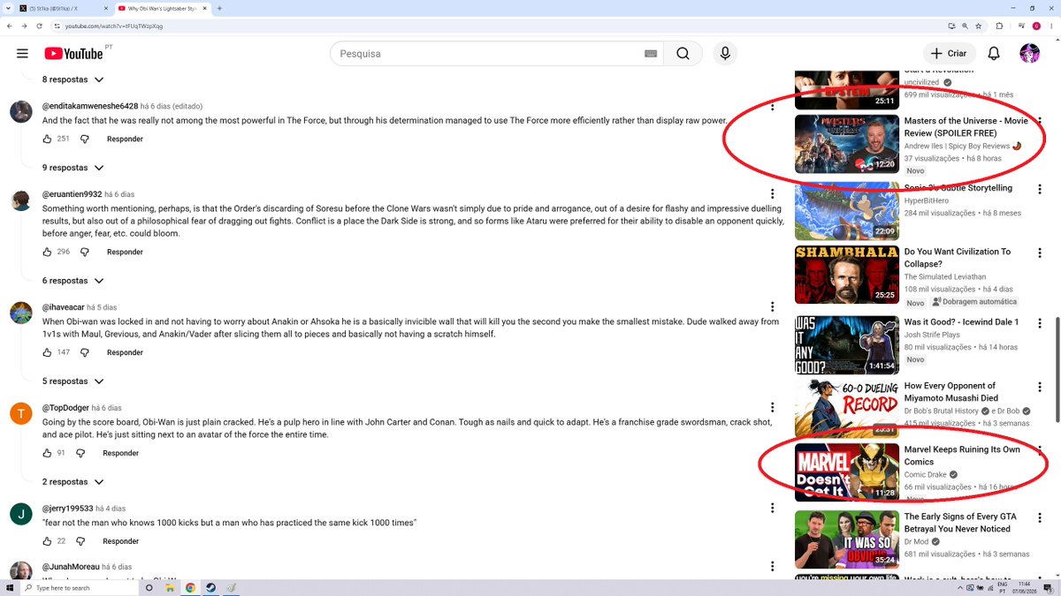Like @TopDodger's comment with 91 likes
This screenshot has height=596, width=1061.
point(48,453)
